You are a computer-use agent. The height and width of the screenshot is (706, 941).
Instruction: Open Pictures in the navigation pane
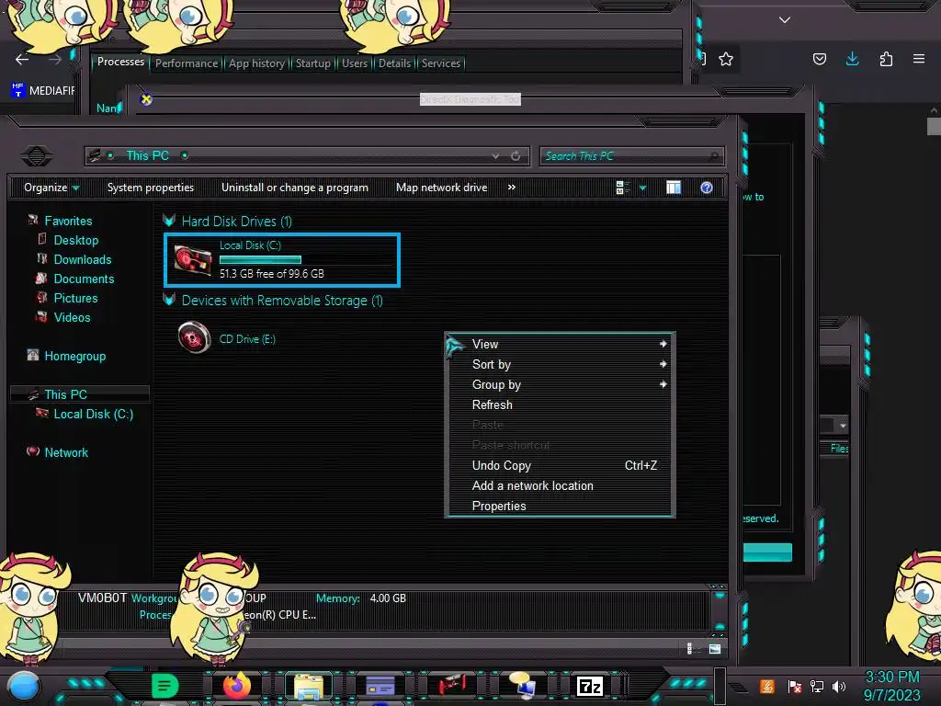[x=75, y=298]
